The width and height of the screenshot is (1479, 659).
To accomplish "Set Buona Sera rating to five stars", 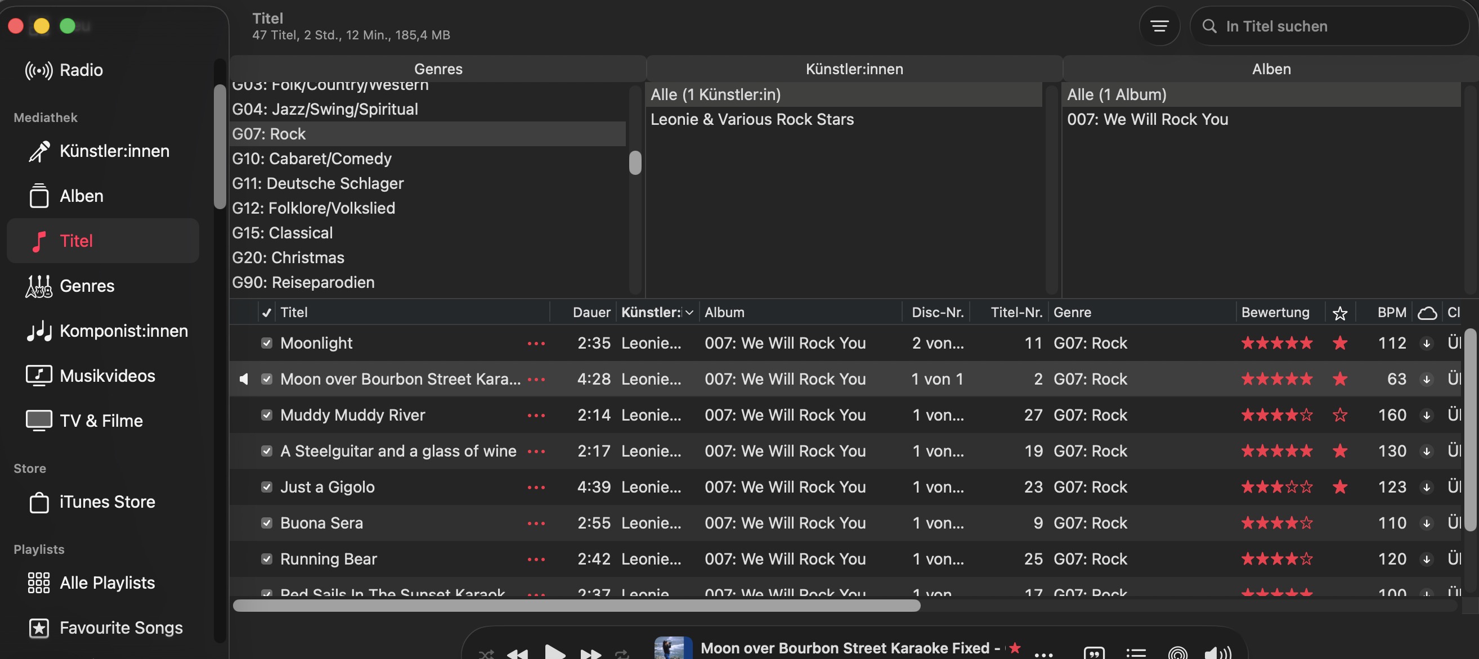I will 1306,523.
